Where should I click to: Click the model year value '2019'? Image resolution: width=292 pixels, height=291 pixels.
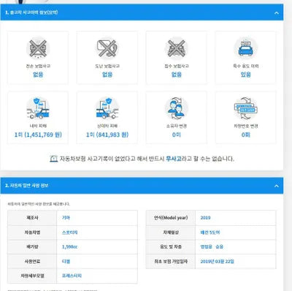pyautogui.click(x=205, y=218)
